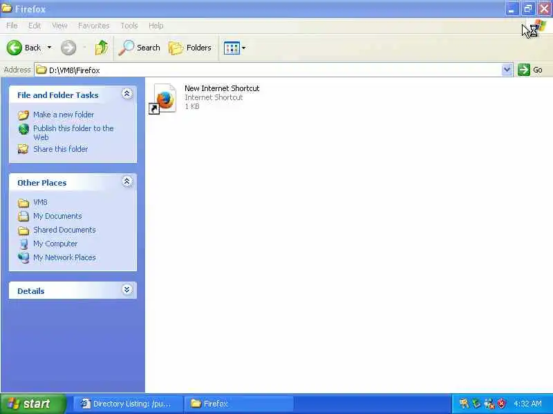Open the File menu

coord(12,26)
